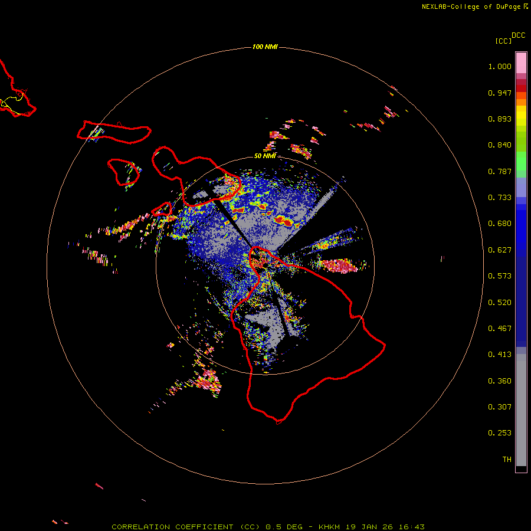Pick the light pink top color bar segment
The height and width of the screenshot is (531, 531).
[x=521, y=63]
